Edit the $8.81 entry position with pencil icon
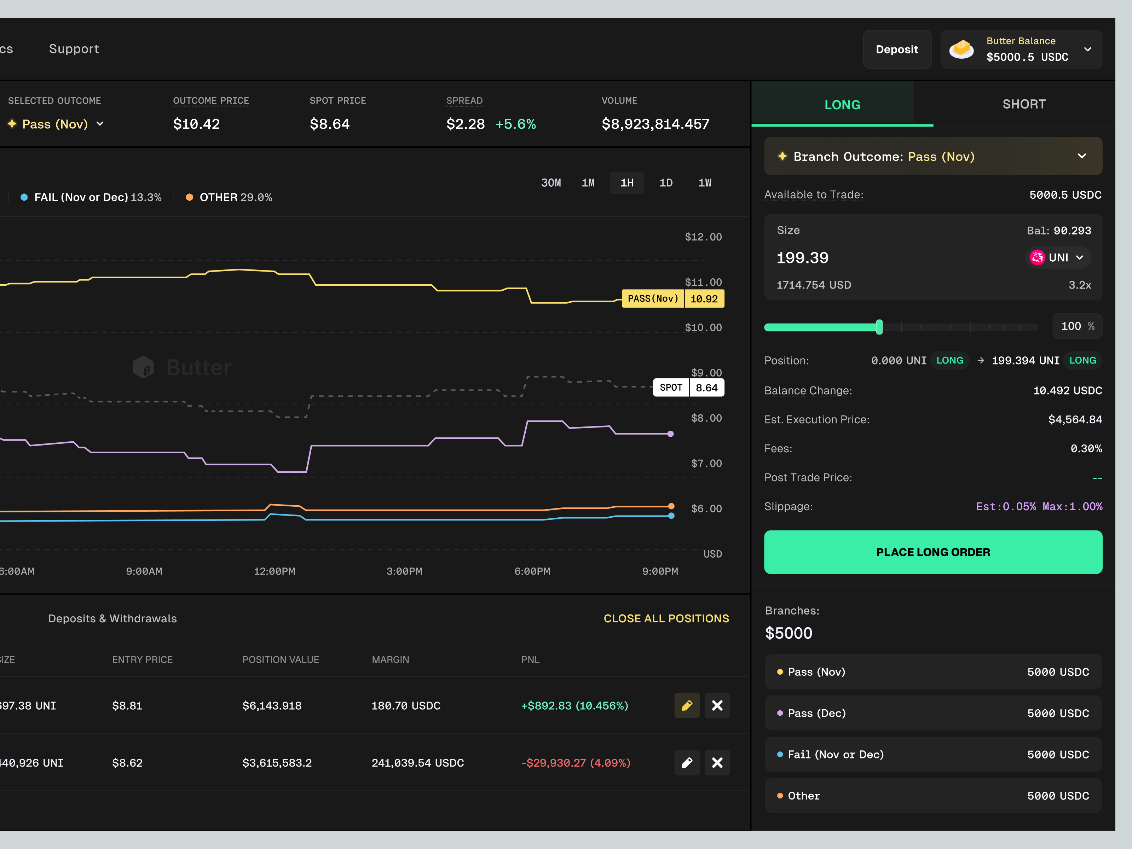The width and height of the screenshot is (1132, 849). (687, 705)
